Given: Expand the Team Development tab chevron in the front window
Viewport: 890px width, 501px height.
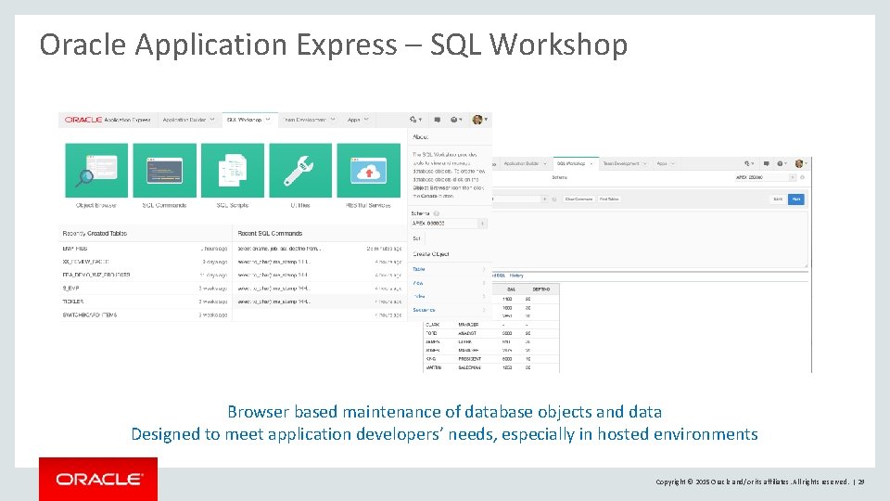Looking at the screenshot, I should 333,120.
